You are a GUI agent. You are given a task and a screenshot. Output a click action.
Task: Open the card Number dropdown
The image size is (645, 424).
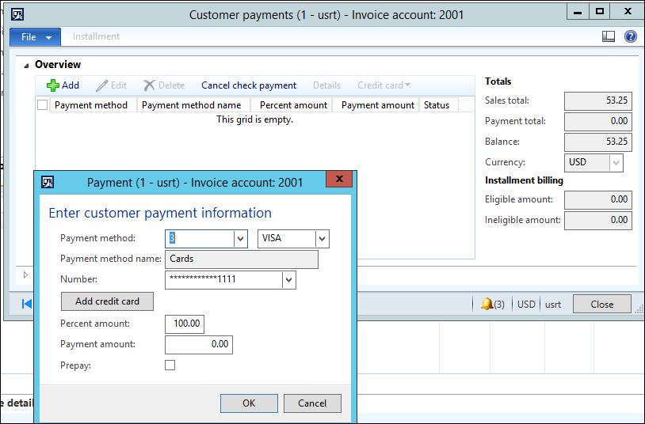click(288, 279)
